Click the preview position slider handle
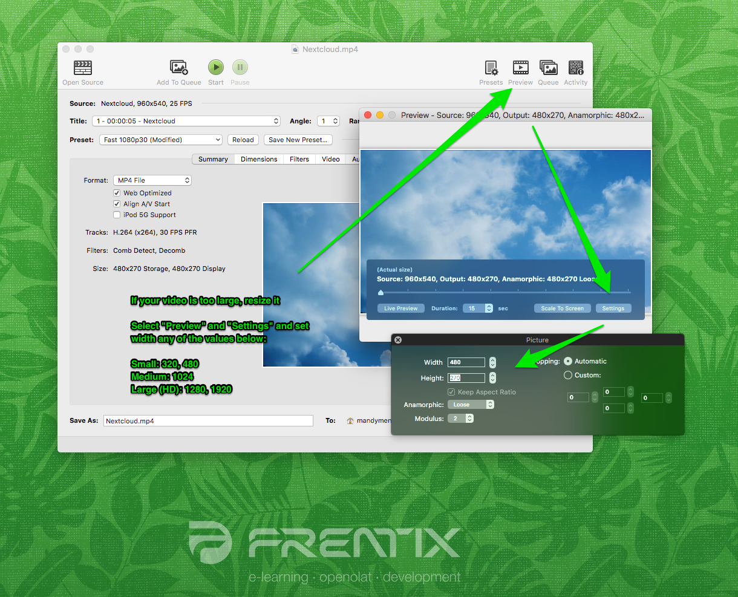Screen dimensions: 738x597 (380, 293)
